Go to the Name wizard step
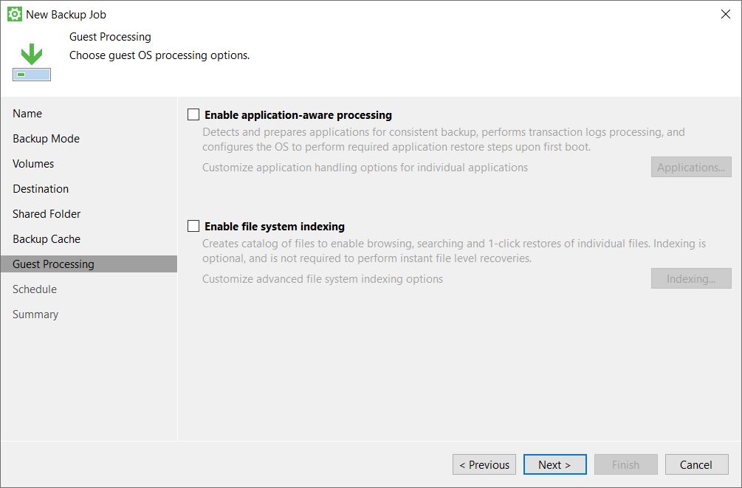This screenshot has height=488, width=742. [27, 114]
